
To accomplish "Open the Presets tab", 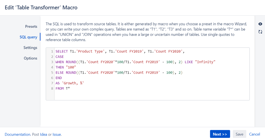I will tap(31, 26).
